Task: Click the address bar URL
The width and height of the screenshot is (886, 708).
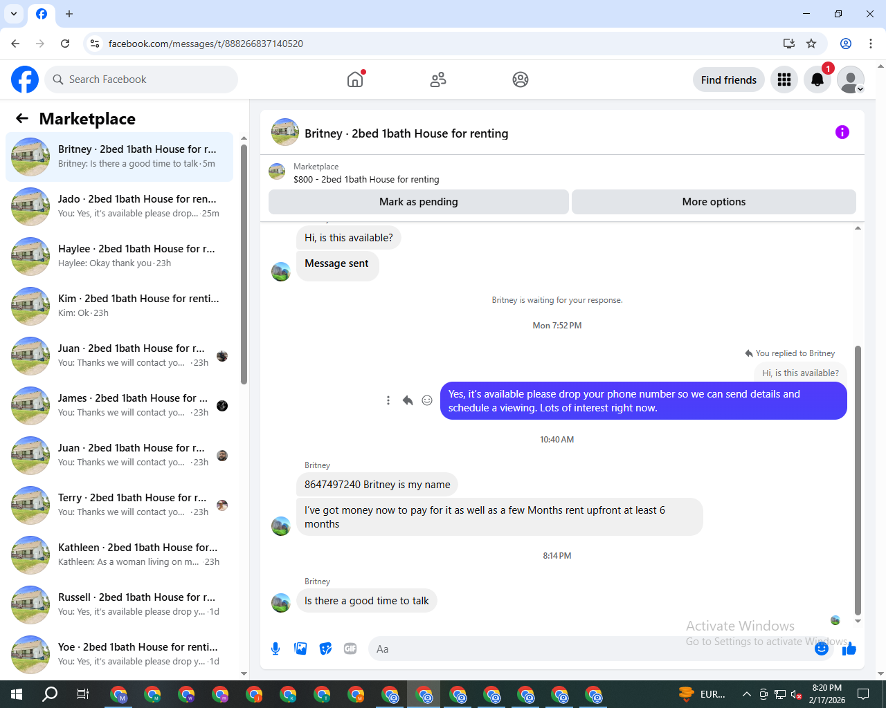Action: coord(206,44)
